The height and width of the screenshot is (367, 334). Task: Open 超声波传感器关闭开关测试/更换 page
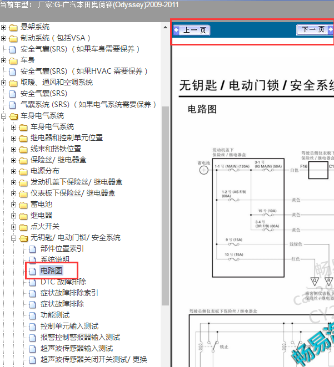click(x=94, y=359)
